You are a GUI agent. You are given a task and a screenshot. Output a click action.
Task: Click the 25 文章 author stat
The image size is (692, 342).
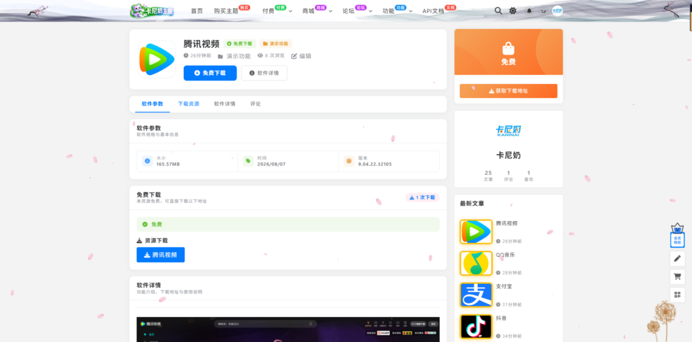coord(488,176)
